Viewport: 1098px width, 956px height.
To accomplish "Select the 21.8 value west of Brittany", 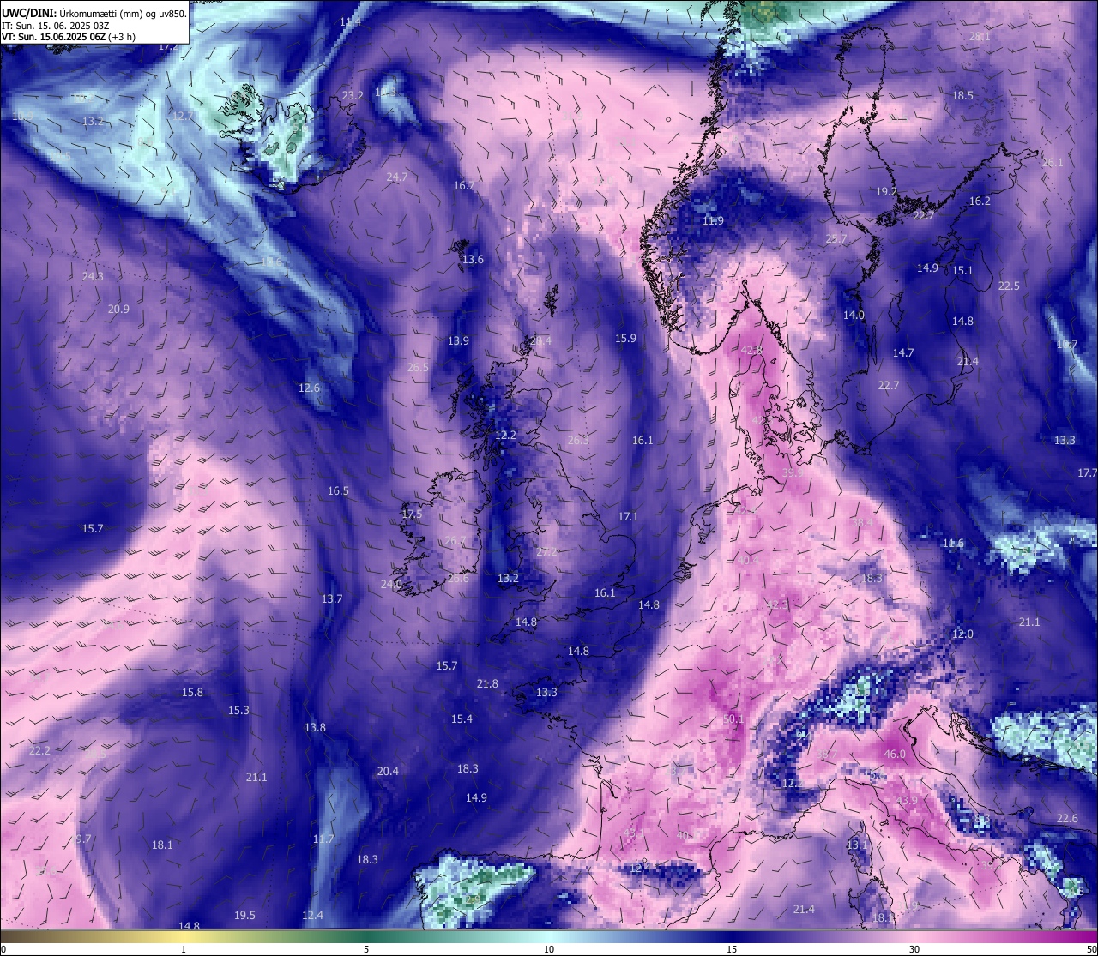I will pyautogui.click(x=487, y=684).
